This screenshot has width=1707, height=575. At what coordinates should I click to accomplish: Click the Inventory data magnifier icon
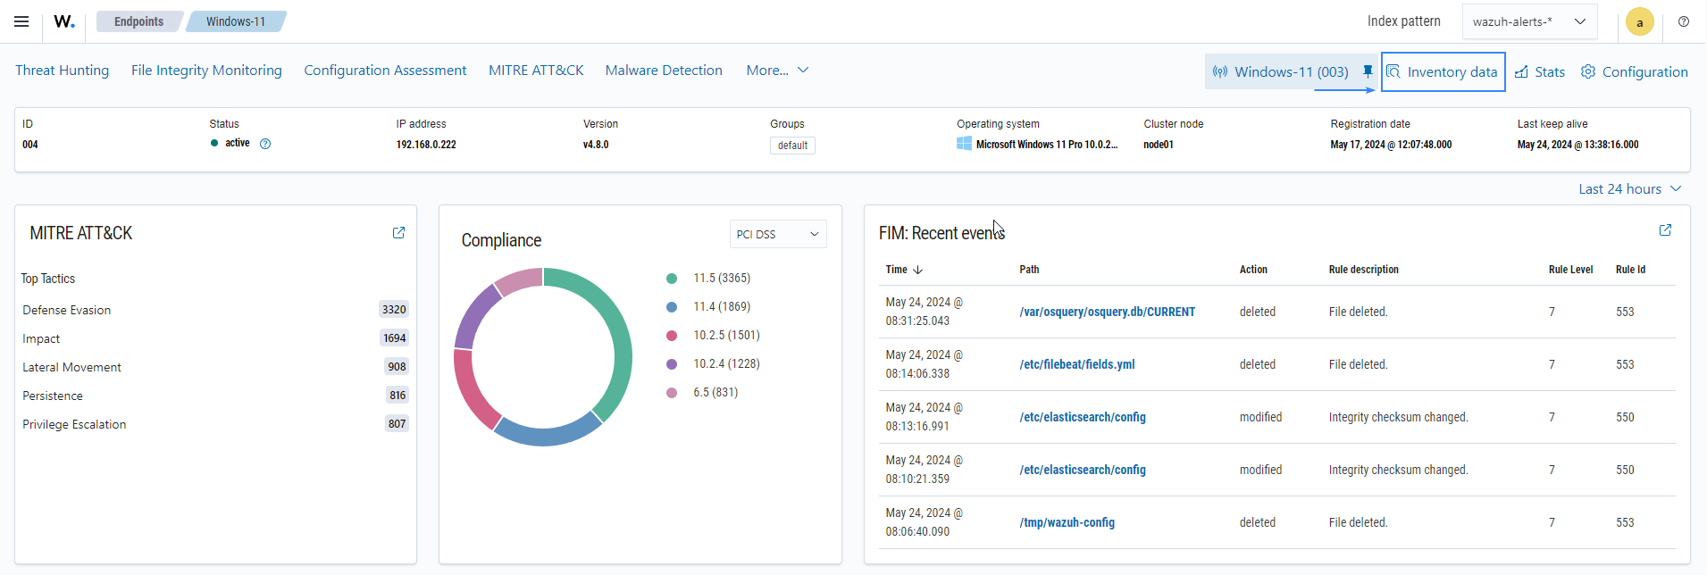pos(1393,71)
